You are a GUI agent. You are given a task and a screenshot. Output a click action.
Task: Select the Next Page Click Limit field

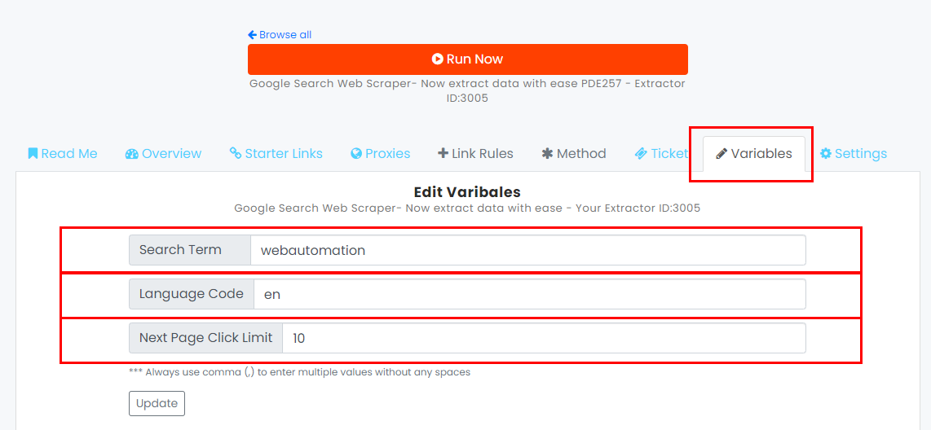coord(544,338)
